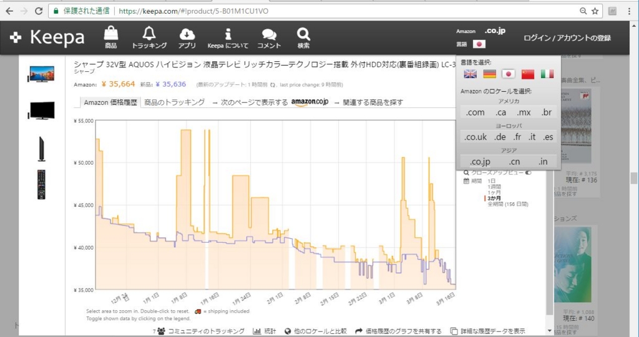Click the Keepa logo
Viewport: 639px width, 337px height.
(47, 38)
